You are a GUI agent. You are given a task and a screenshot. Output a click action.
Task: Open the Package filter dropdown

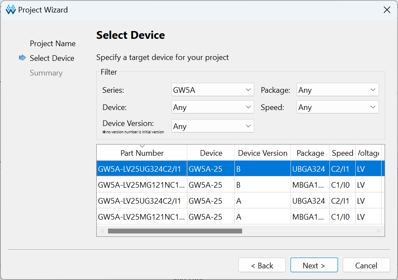coord(338,90)
